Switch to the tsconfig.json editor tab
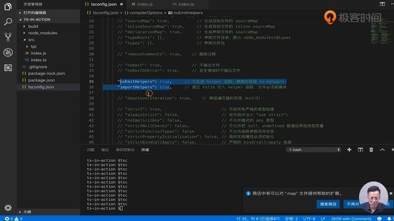The width and height of the screenshot is (394, 221). point(103,4)
